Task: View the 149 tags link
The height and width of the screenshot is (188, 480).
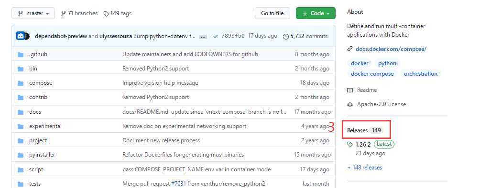Action: 118,13
